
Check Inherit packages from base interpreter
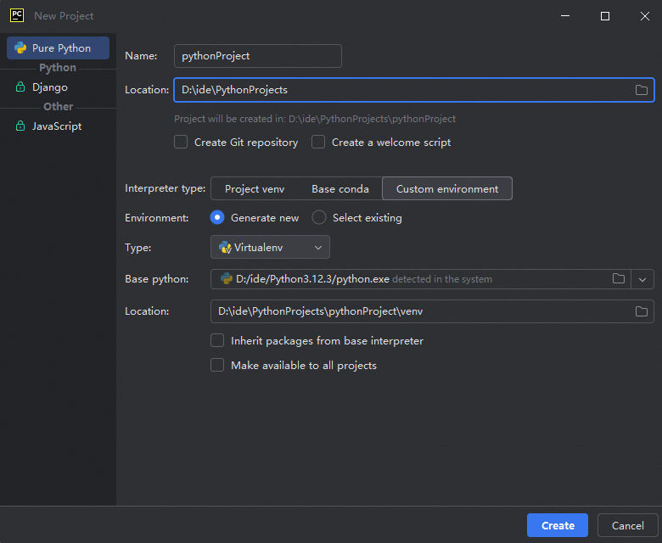(217, 340)
